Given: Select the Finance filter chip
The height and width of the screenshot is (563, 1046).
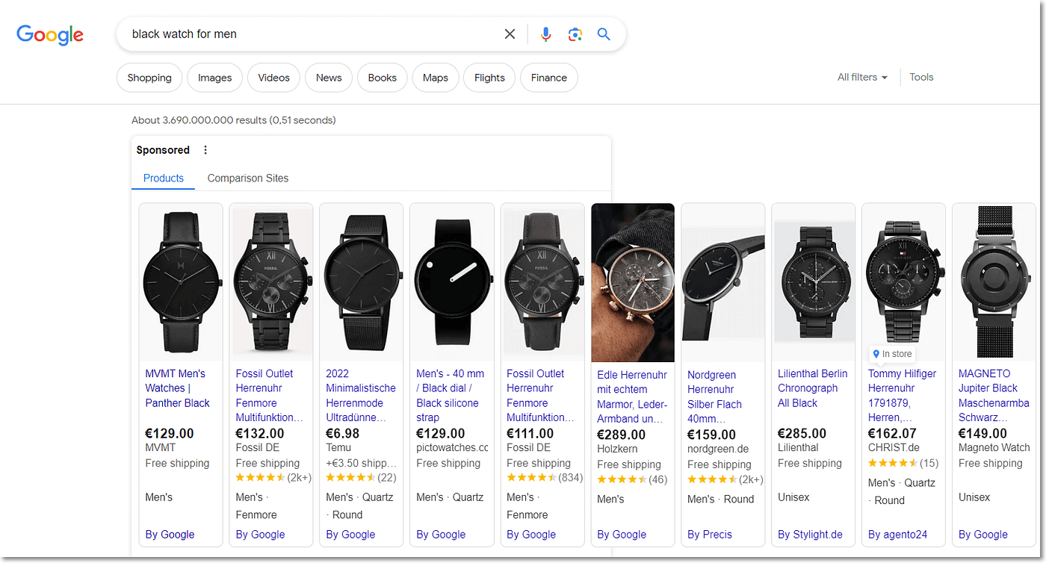Looking at the screenshot, I should [549, 78].
